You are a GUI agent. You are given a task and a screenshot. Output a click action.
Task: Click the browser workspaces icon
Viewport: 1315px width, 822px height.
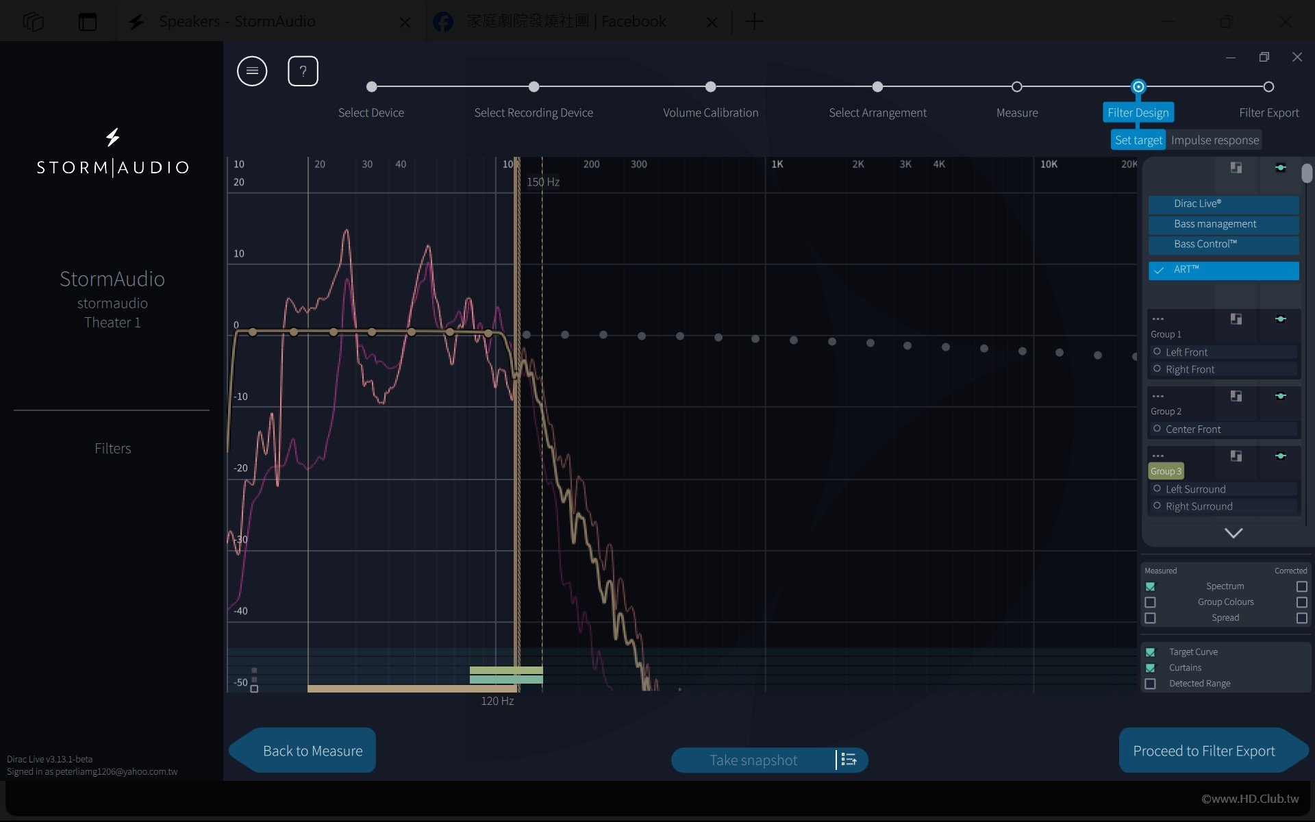click(x=33, y=22)
